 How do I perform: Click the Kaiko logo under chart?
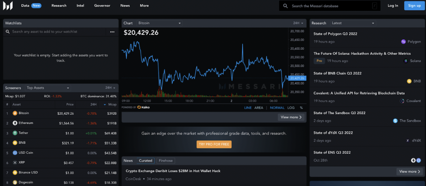(143, 107)
